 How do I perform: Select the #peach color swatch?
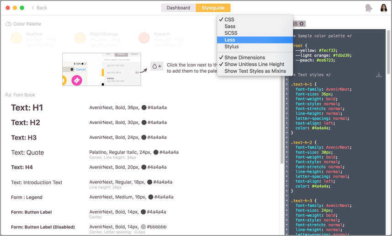tap(144, 38)
